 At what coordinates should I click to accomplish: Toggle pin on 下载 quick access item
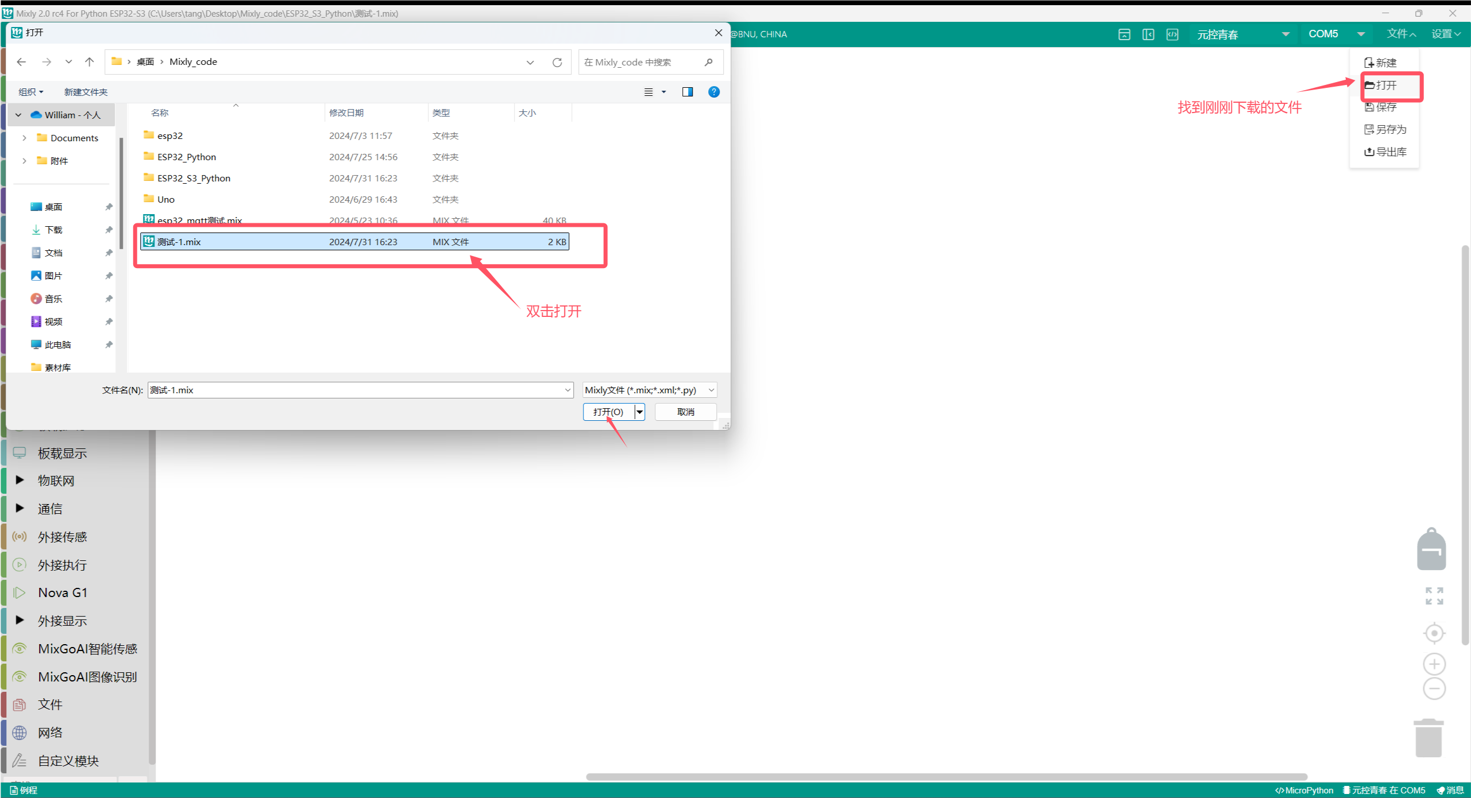tap(109, 230)
